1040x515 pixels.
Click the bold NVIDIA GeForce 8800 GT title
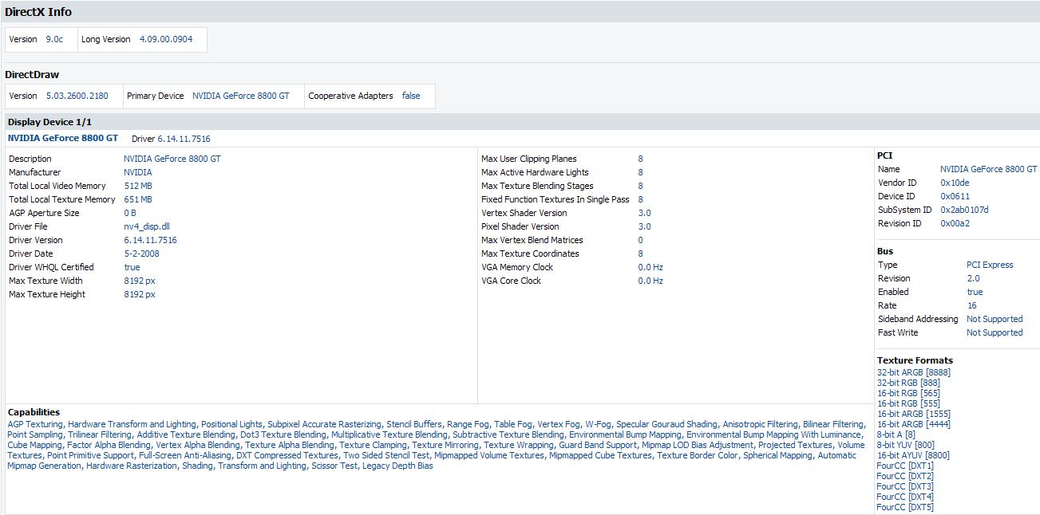63,138
